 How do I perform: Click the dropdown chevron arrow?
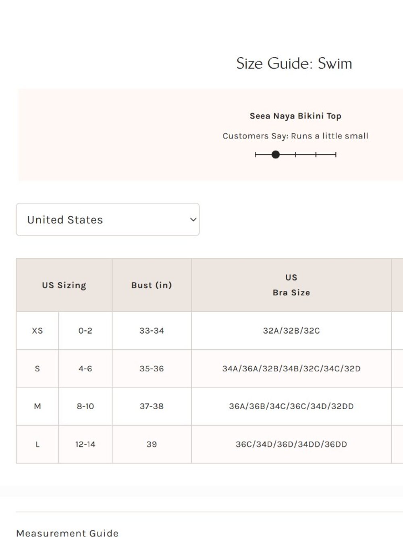pyautogui.click(x=193, y=220)
